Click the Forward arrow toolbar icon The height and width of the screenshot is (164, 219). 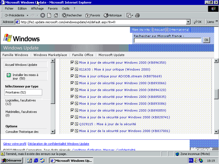tap(33, 15)
